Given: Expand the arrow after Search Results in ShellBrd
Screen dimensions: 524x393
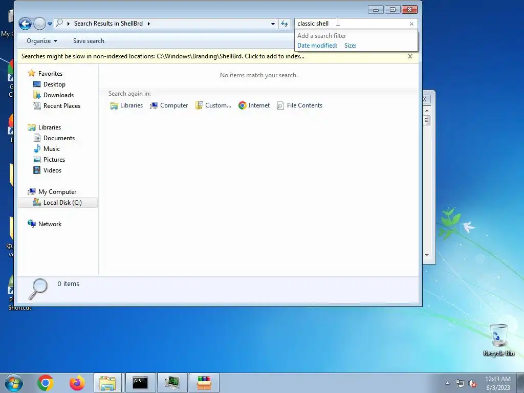Looking at the screenshot, I should tap(149, 24).
